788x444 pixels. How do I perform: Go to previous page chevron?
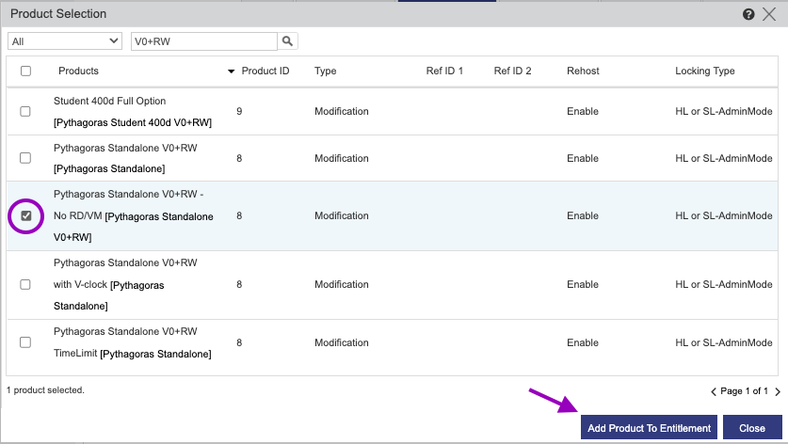[713, 391]
